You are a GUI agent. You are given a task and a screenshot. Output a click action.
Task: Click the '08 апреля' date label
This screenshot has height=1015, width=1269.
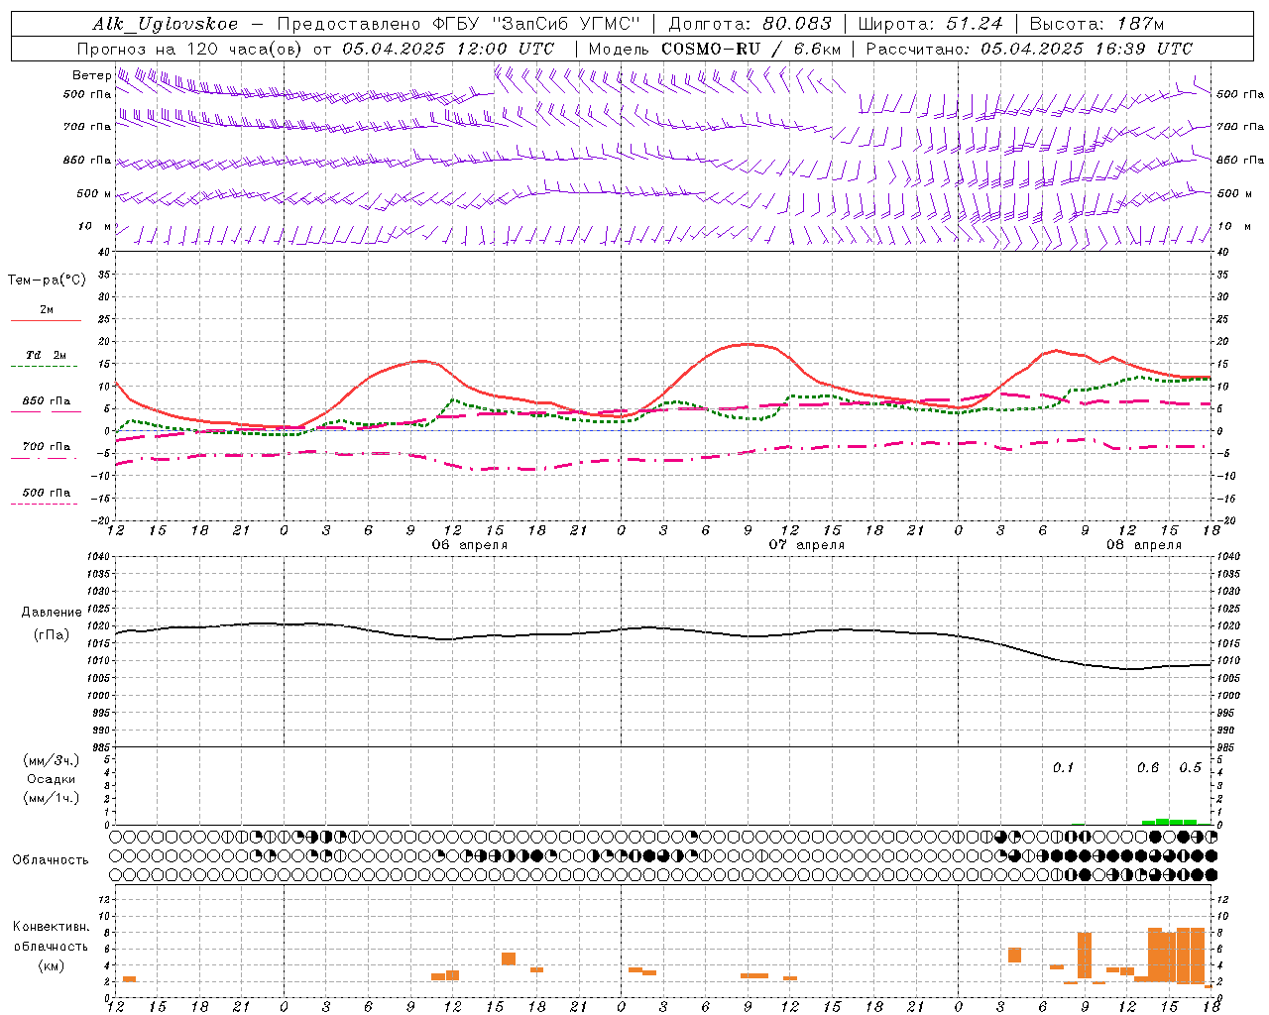(1144, 545)
